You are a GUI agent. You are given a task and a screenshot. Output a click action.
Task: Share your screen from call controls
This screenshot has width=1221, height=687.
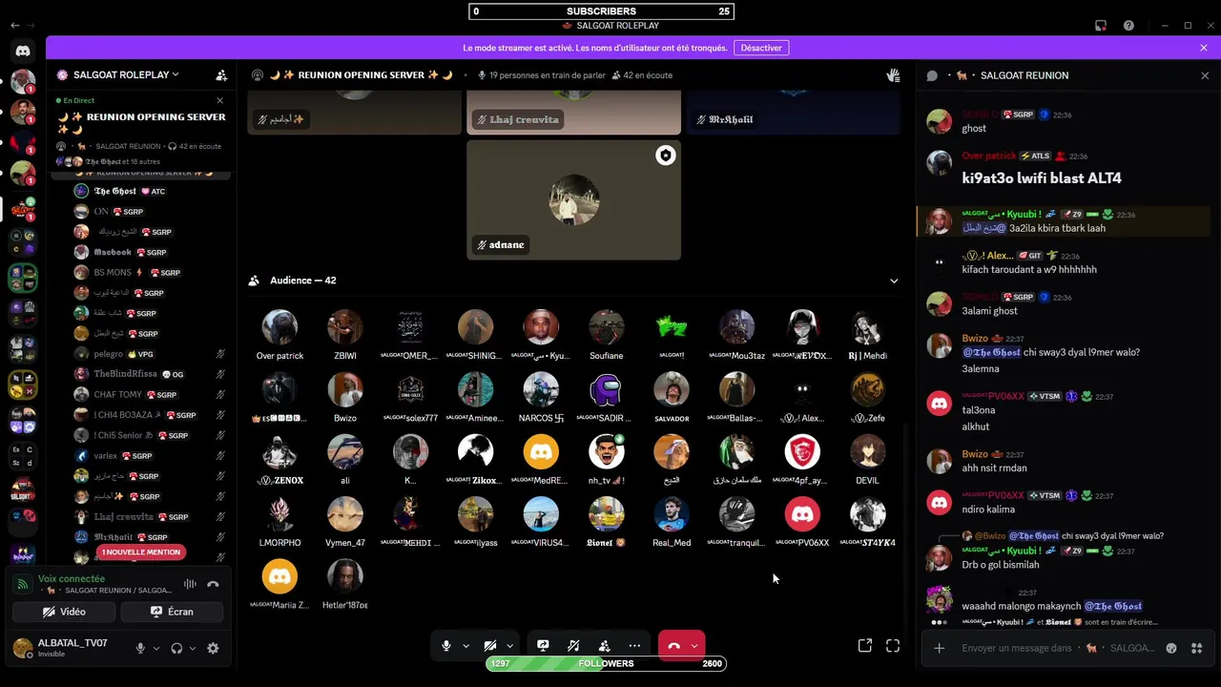coord(543,646)
